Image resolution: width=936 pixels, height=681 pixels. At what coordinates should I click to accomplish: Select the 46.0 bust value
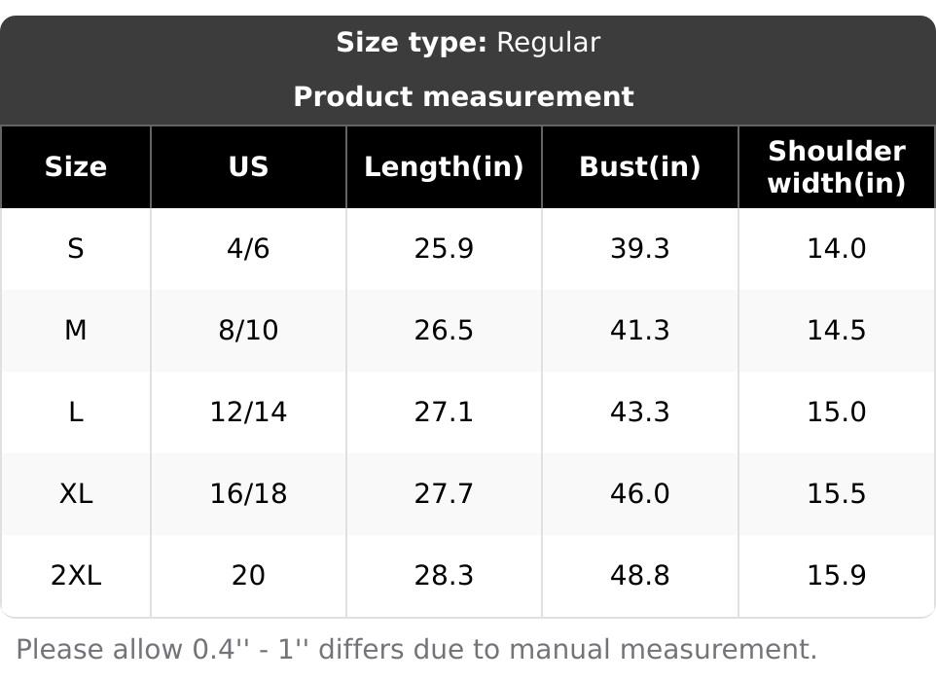tap(639, 494)
